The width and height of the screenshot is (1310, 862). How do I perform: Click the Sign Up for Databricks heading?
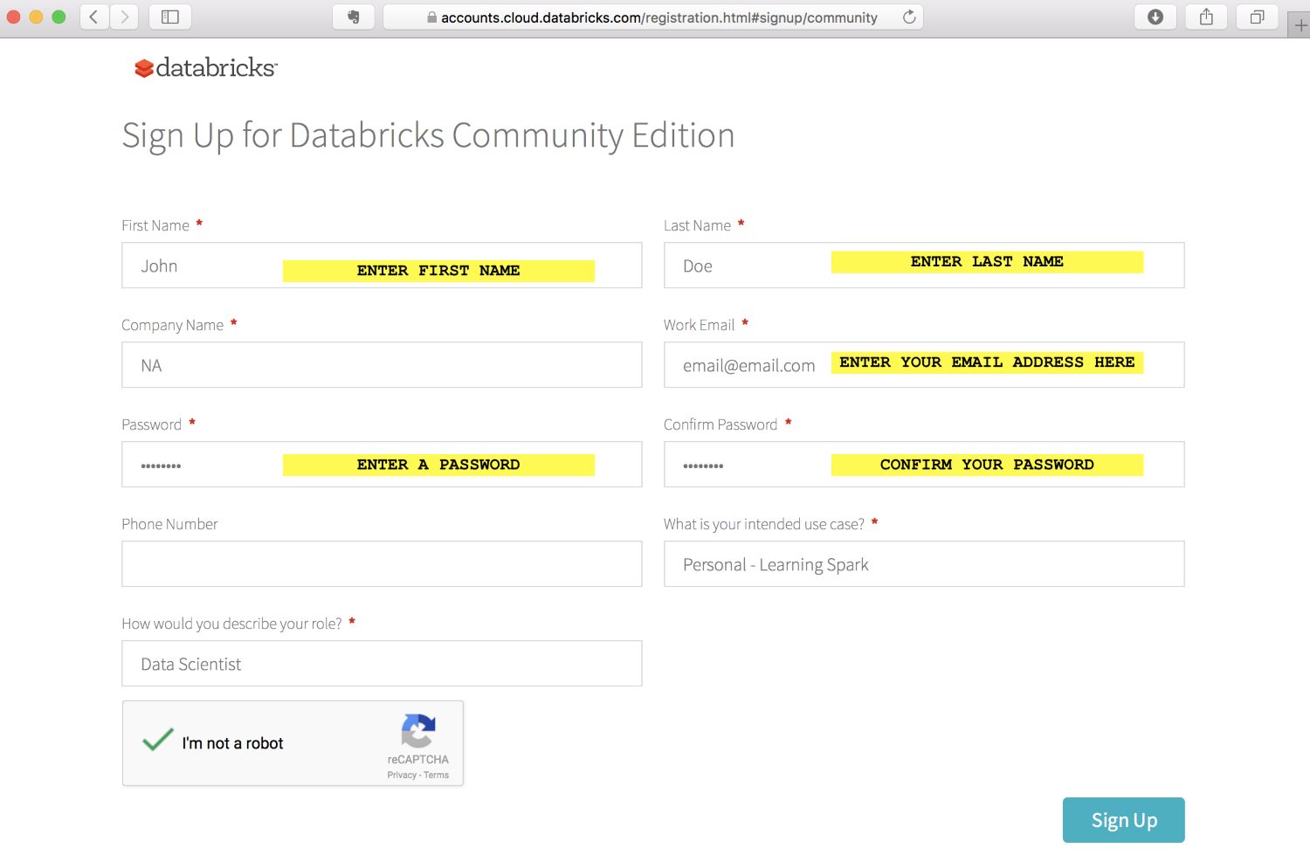point(428,136)
